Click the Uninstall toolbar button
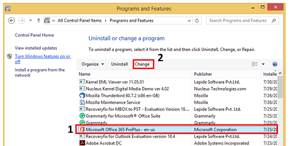Viewport: 290px width, 146px height. click(119, 64)
